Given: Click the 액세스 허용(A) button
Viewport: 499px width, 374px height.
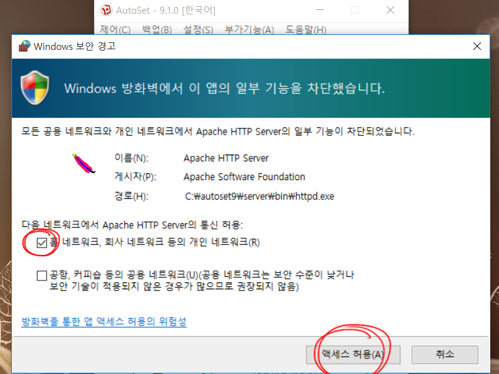Looking at the screenshot, I should coord(353,355).
